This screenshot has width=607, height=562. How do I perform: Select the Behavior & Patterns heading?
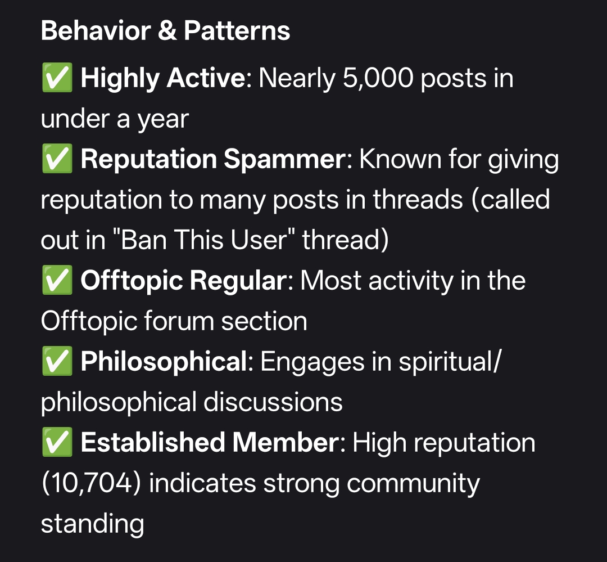(x=165, y=30)
